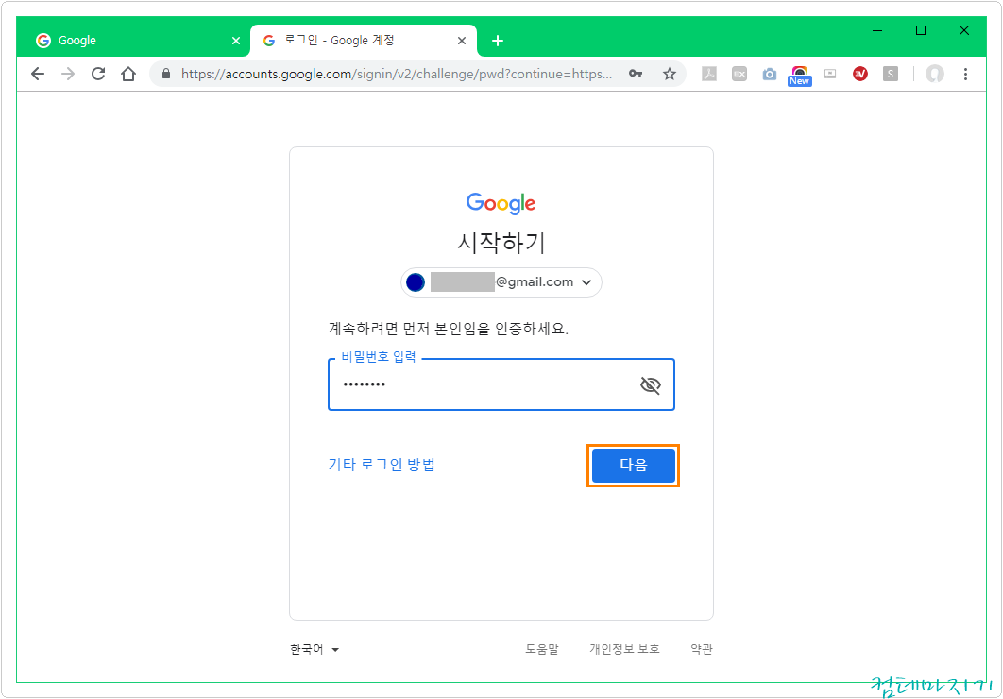Open the 한국어 language dropdown
This screenshot has height=699, width=1003.
click(x=314, y=649)
